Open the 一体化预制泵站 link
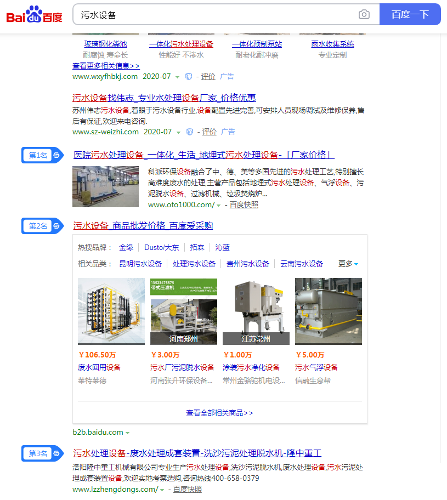This screenshot has width=447, height=500. pyautogui.click(x=257, y=44)
